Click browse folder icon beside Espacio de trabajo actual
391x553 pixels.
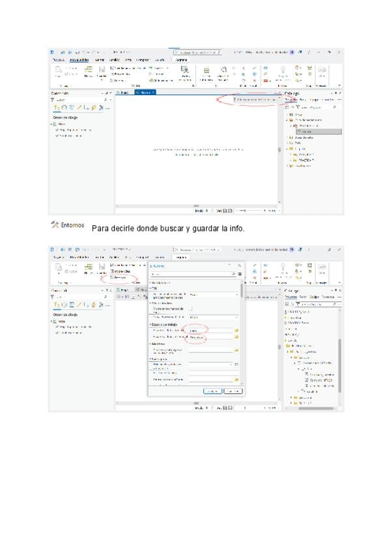tap(236, 331)
